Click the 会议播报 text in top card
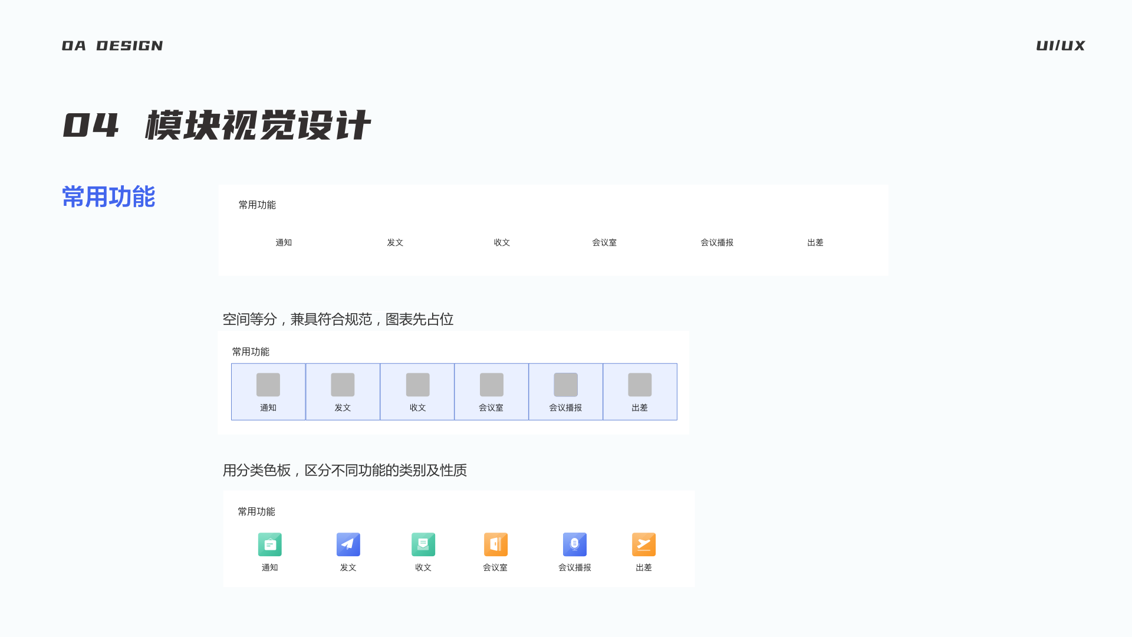The width and height of the screenshot is (1132, 637). pos(716,242)
